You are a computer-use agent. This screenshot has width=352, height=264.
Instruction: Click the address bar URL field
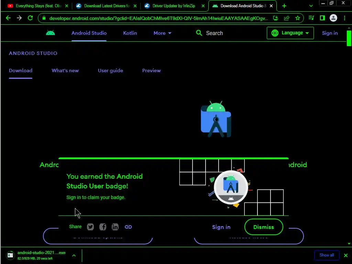(x=158, y=18)
